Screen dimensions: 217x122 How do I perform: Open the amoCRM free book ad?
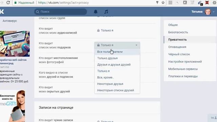[x=13, y=106]
